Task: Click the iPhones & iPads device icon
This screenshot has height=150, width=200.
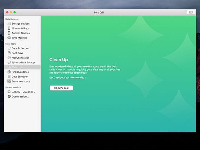Action: pos(9,29)
